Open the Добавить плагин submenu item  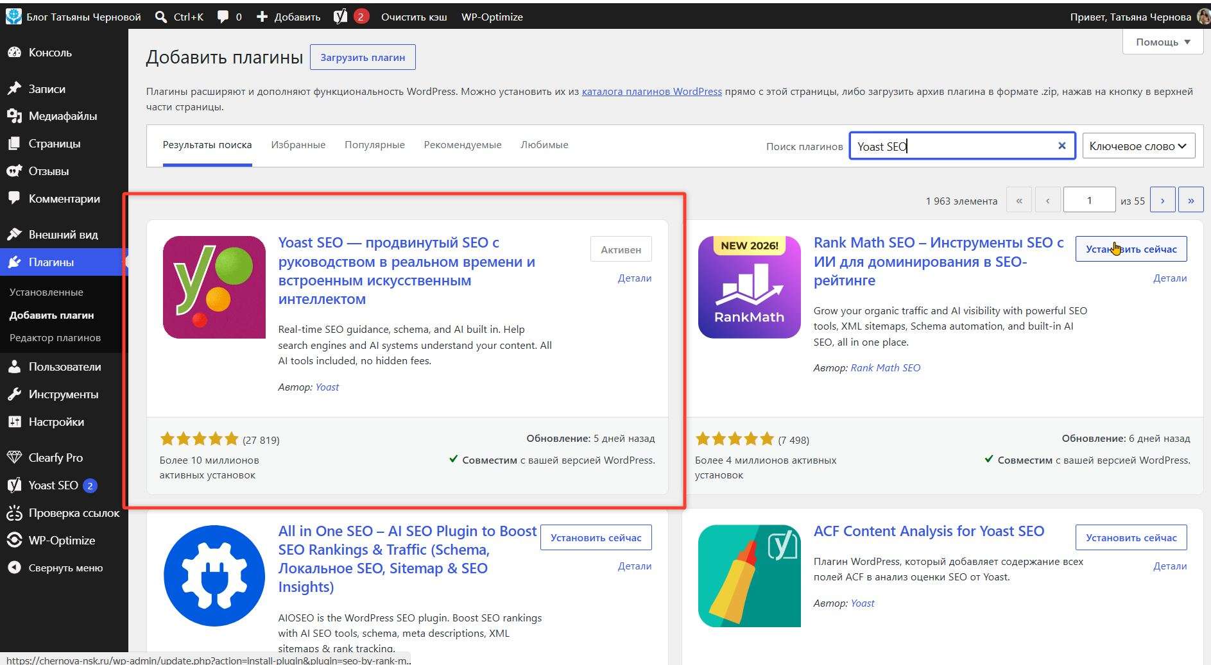52,315
